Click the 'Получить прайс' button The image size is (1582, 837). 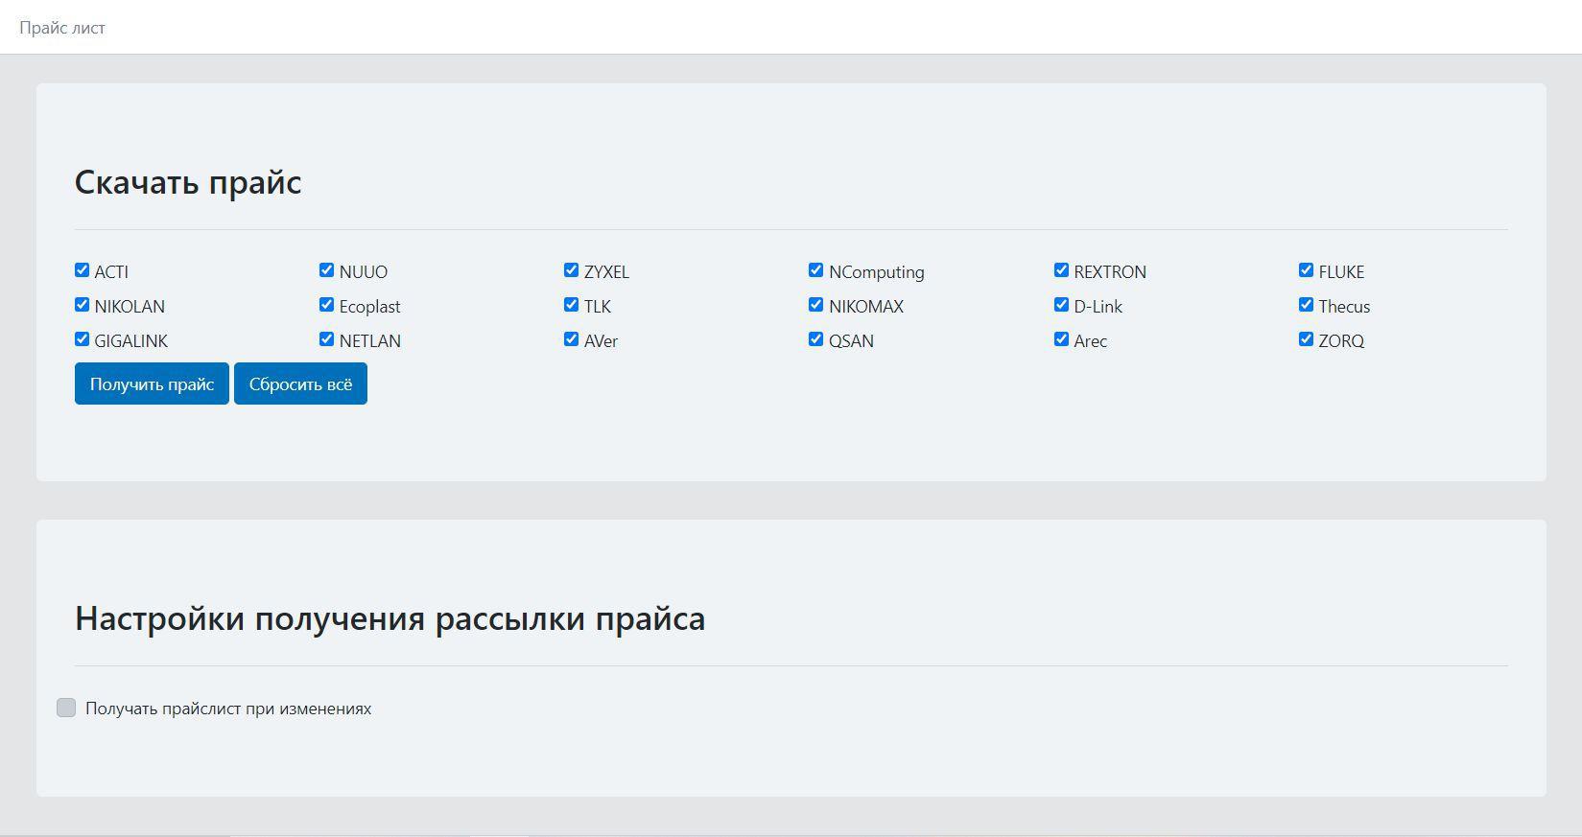click(152, 384)
